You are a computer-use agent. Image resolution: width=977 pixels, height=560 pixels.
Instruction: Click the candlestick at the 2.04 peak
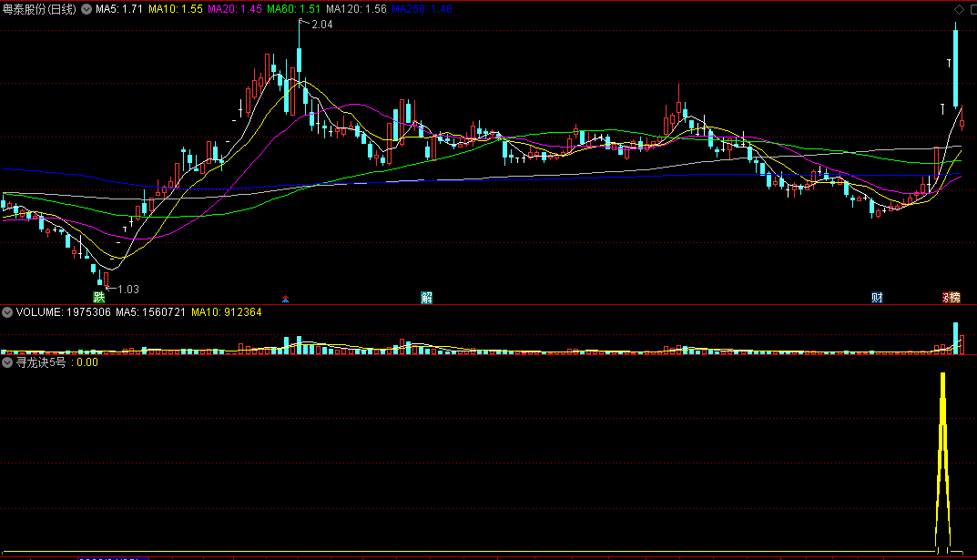coord(299,60)
